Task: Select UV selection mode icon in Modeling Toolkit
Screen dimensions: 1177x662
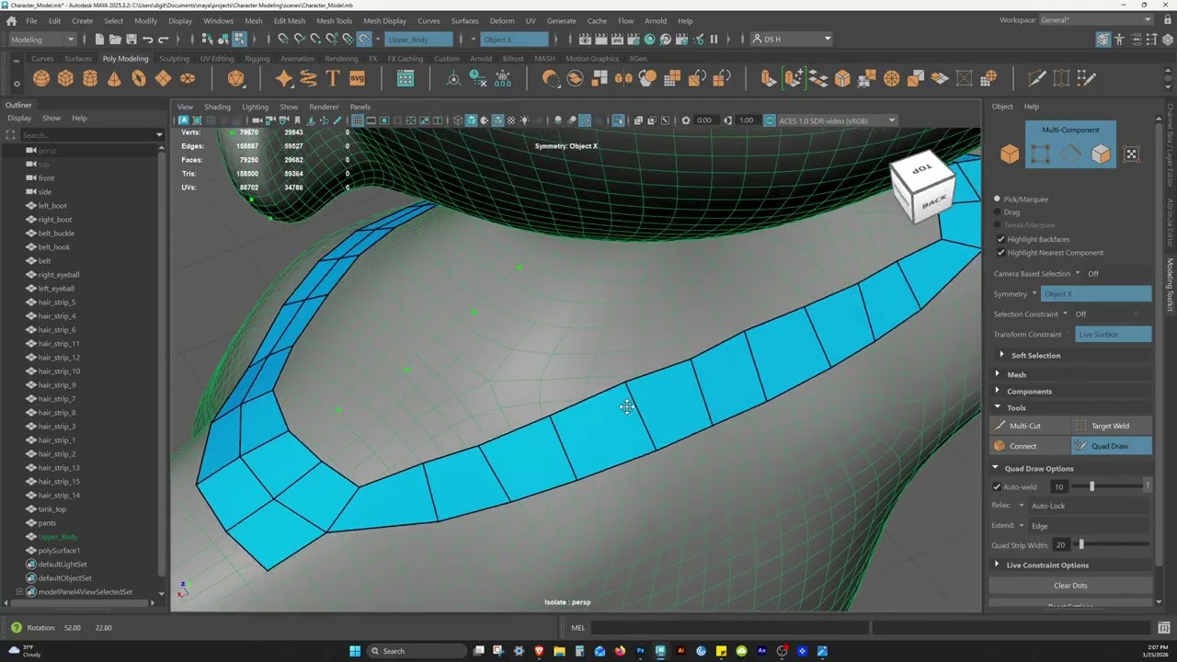Action: point(1131,154)
